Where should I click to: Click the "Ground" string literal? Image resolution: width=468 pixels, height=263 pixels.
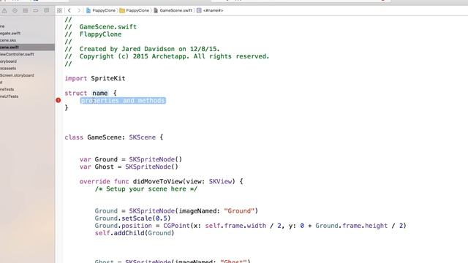pos(239,211)
